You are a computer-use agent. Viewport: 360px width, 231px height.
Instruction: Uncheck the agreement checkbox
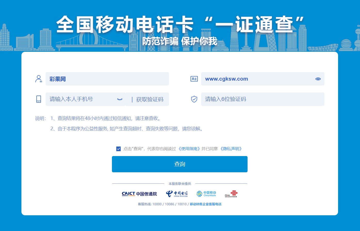tap(119, 149)
